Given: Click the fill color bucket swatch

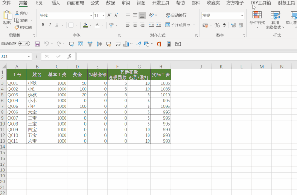Looking at the screenshot, I should pyautogui.click(x=84, y=25).
